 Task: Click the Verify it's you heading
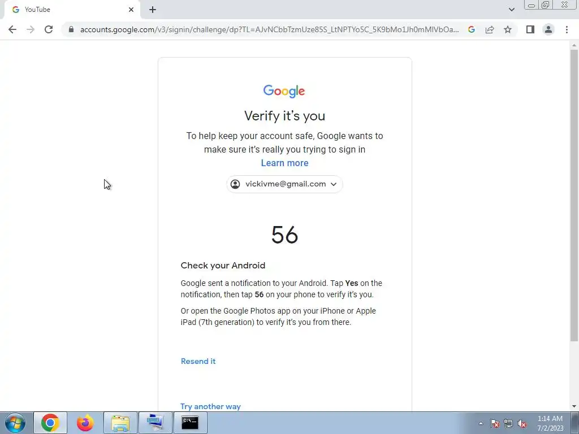point(285,116)
